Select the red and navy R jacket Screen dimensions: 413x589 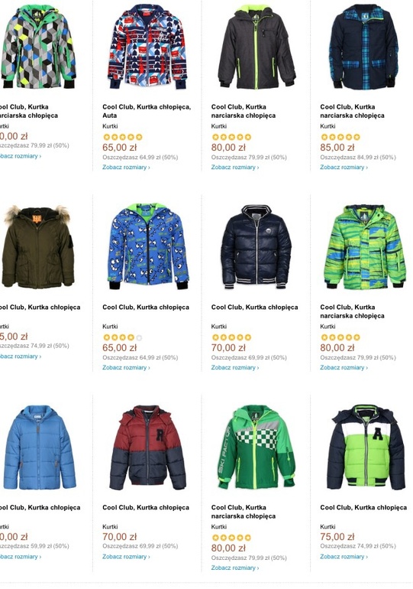pos(147,447)
